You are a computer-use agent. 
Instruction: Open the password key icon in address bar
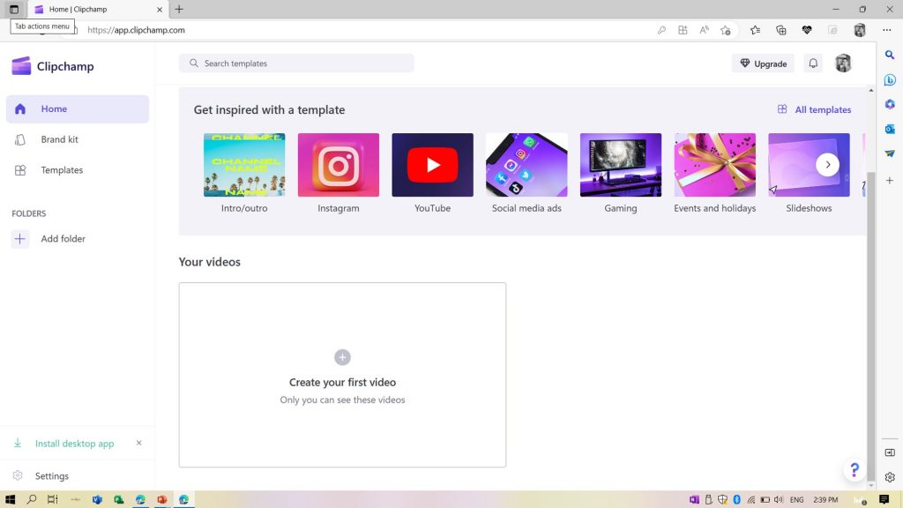(x=661, y=30)
